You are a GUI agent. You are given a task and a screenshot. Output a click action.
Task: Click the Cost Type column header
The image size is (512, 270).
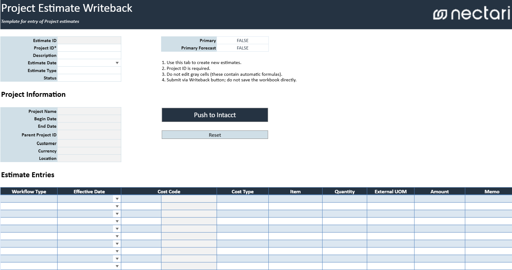click(x=243, y=191)
